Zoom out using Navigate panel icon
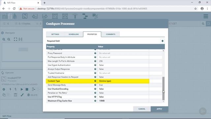 [9, 39]
